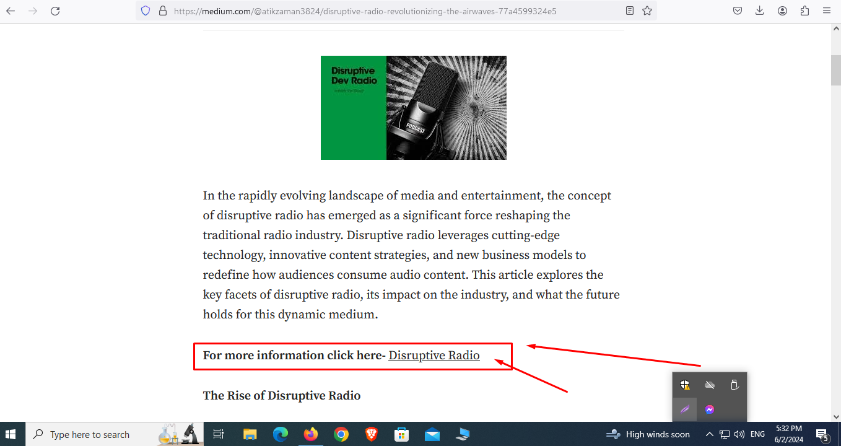
Task: Click the scrollbar down arrow
Action: 835,417
